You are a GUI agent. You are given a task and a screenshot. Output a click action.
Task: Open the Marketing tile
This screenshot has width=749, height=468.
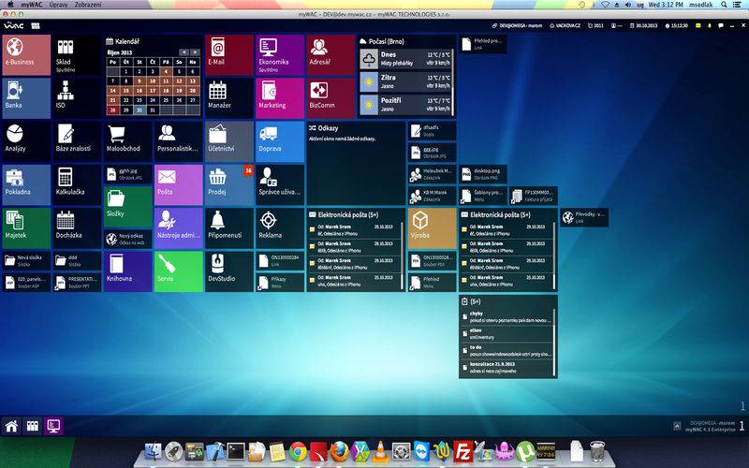[280, 98]
